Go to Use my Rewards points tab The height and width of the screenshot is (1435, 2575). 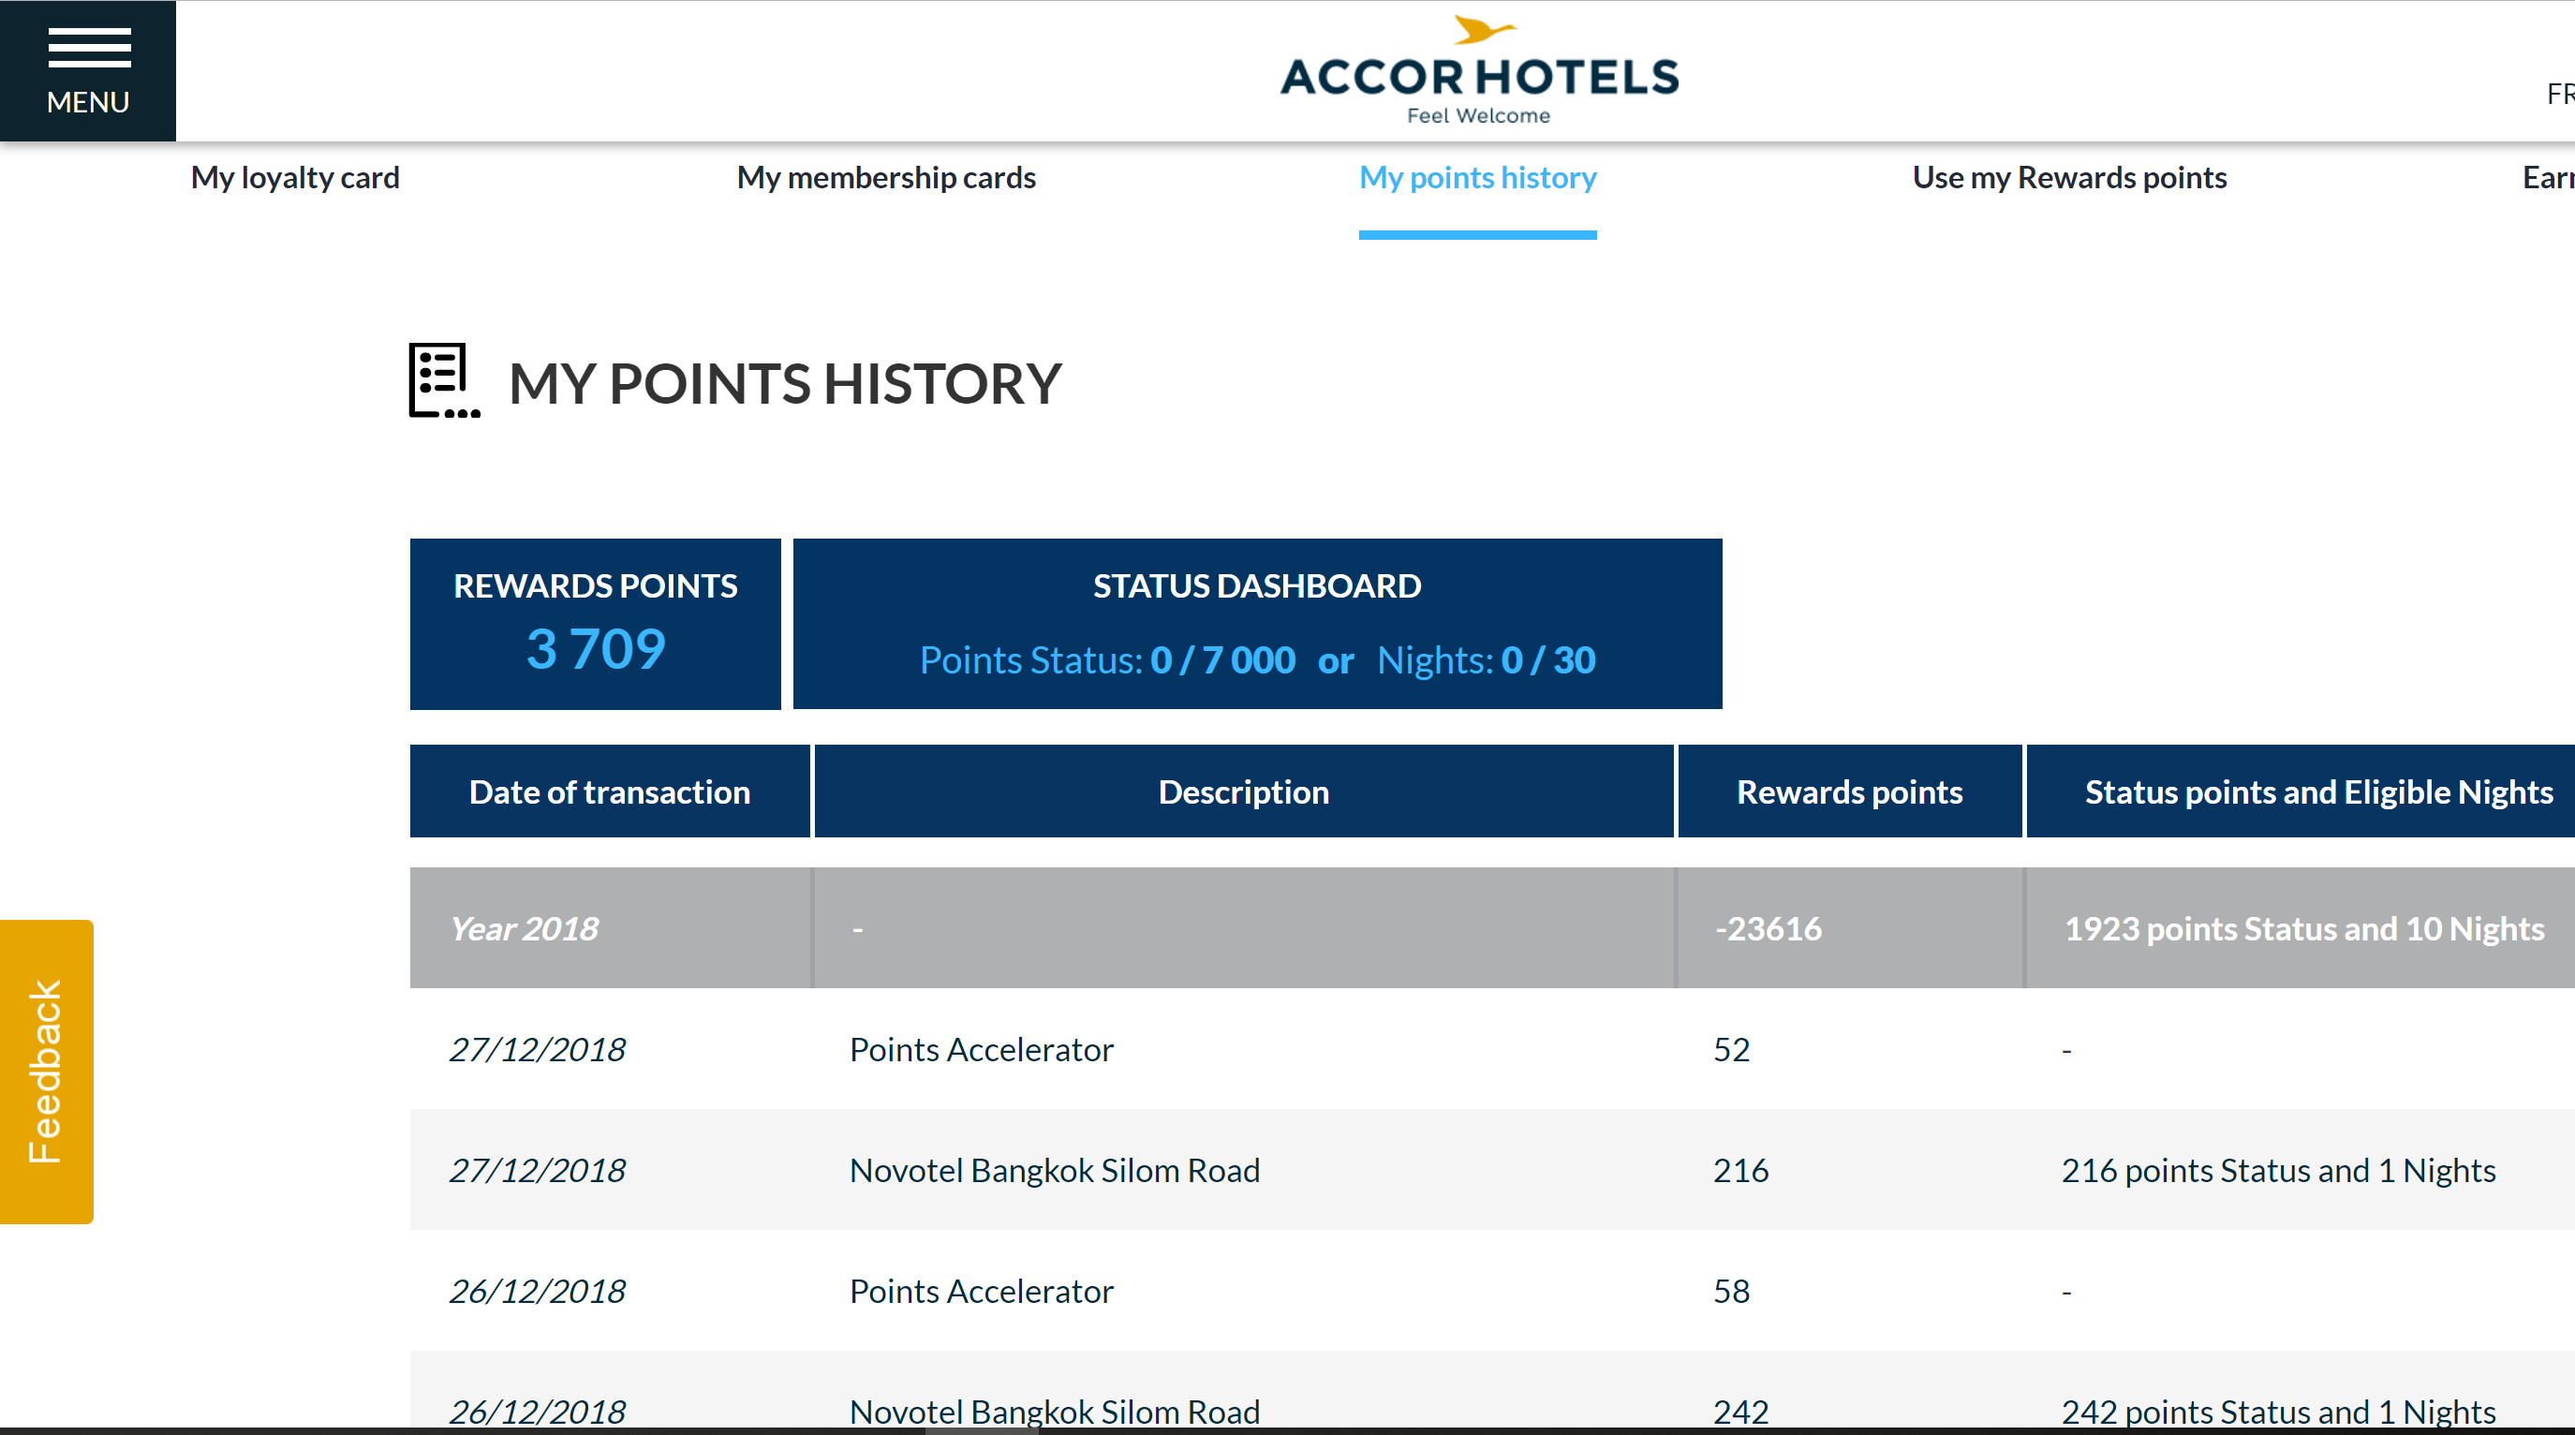pyautogui.click(x=2068, y=178)
